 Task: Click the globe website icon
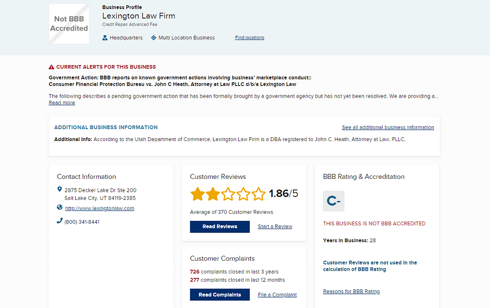click(59, 208)
